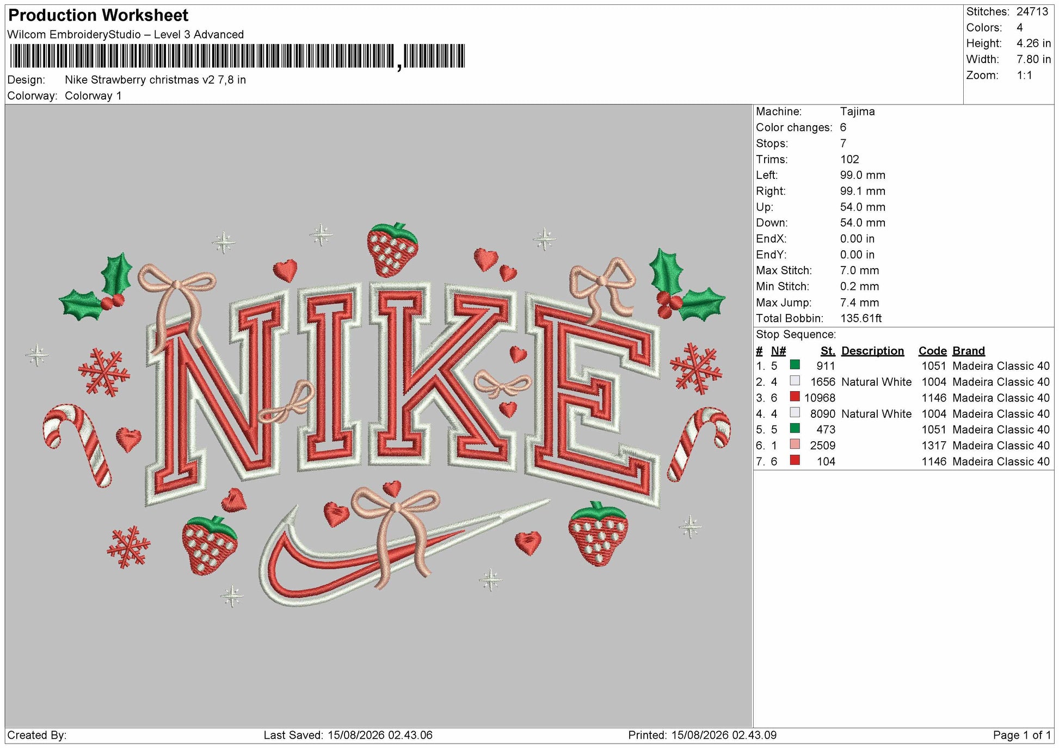Select the green swatch beside 473 stitches
The width and height of the screenshot is (1059, 748).
point(795,428)
